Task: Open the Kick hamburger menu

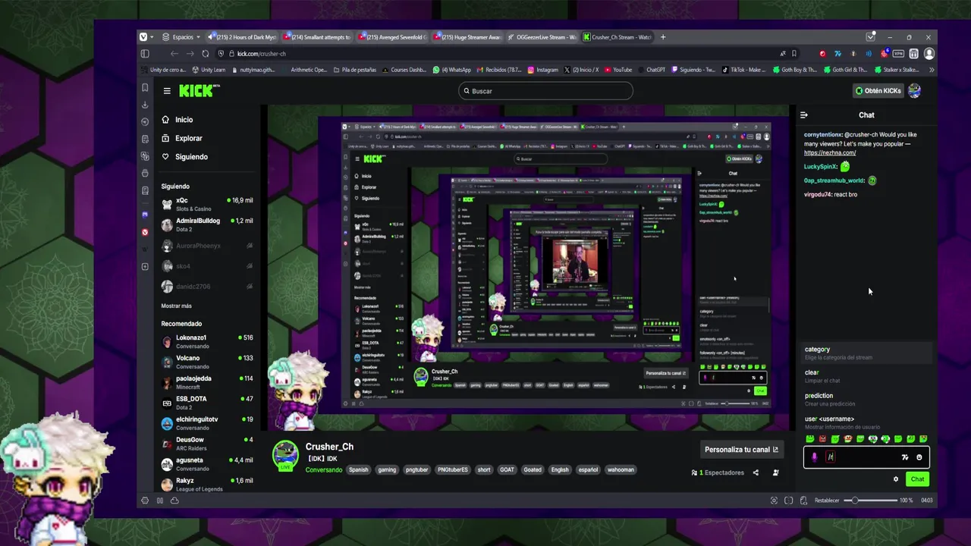Action: [x=167, y=91]
